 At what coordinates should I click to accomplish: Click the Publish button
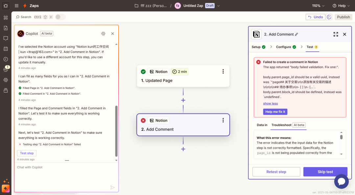[343, 17]
